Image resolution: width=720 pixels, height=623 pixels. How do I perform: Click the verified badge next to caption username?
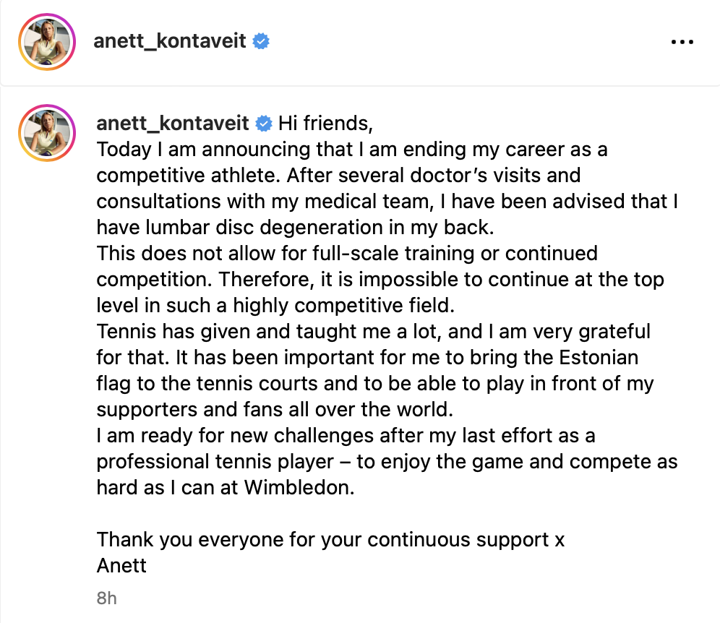point(265,124)
